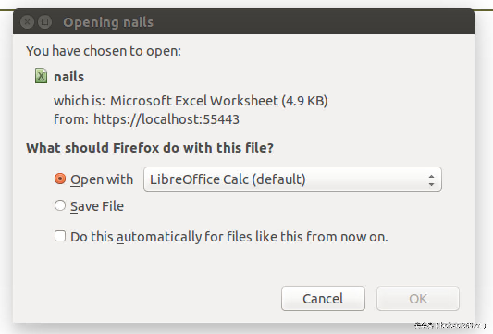Click the Save File label text
Image resolution: width=493 pixels, height=334 pixels.
click(97, 206)
